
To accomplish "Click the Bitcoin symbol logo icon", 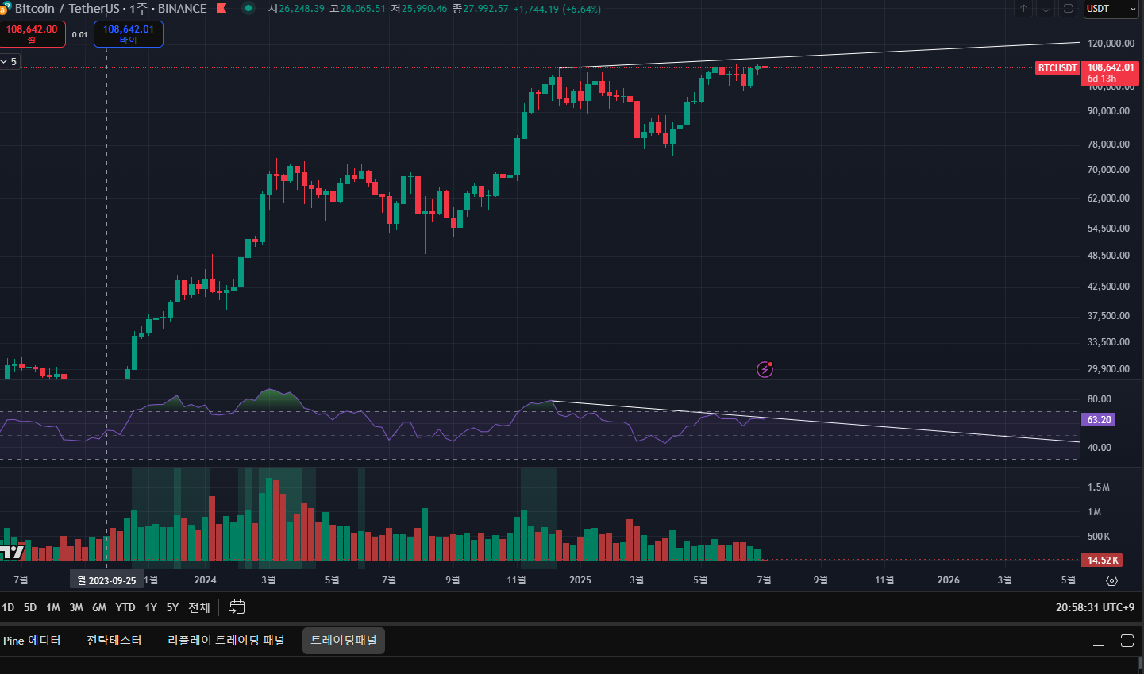I will 4,10.
